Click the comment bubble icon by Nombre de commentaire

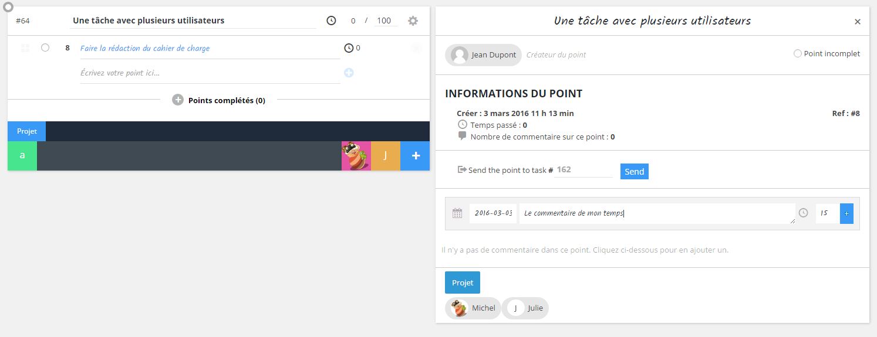(x=463, y=136)
